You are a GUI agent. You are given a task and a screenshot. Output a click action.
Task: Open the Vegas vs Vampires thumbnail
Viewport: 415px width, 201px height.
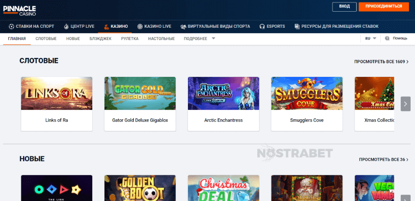click(x=374, y=188)
